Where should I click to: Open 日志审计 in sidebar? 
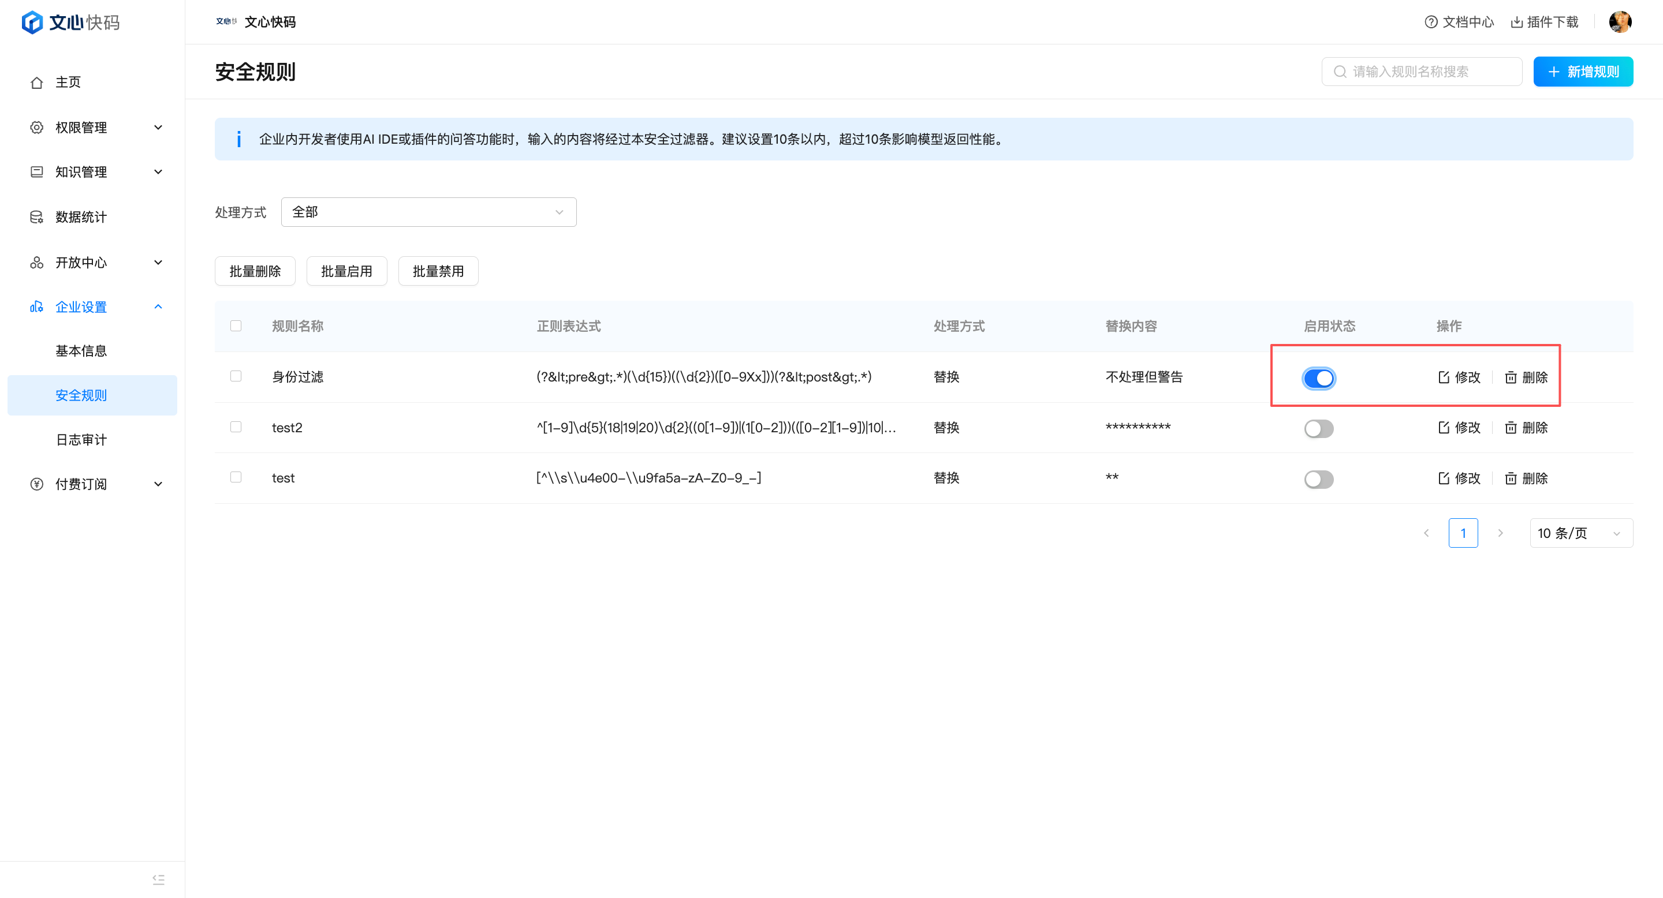point(81,439)
